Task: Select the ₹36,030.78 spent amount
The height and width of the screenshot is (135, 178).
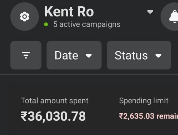Action: (x=53, y=116)
